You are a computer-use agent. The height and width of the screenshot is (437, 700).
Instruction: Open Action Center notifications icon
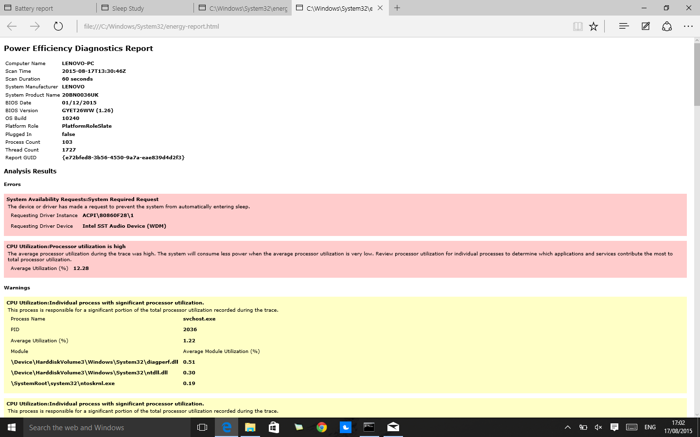(x=614, y=427)
